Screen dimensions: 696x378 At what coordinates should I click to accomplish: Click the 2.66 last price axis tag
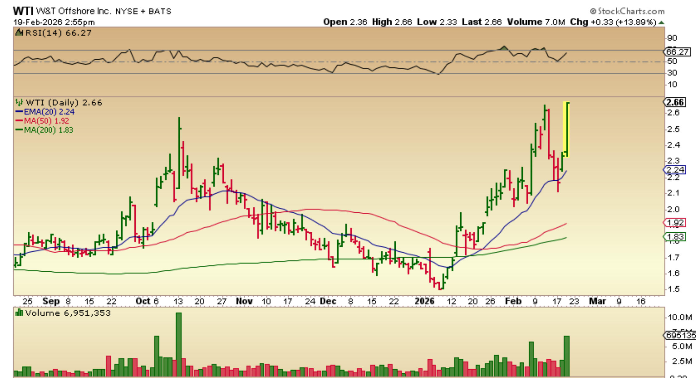[x=675, y=102]
